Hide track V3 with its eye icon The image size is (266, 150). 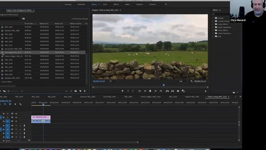coord(16,114)
